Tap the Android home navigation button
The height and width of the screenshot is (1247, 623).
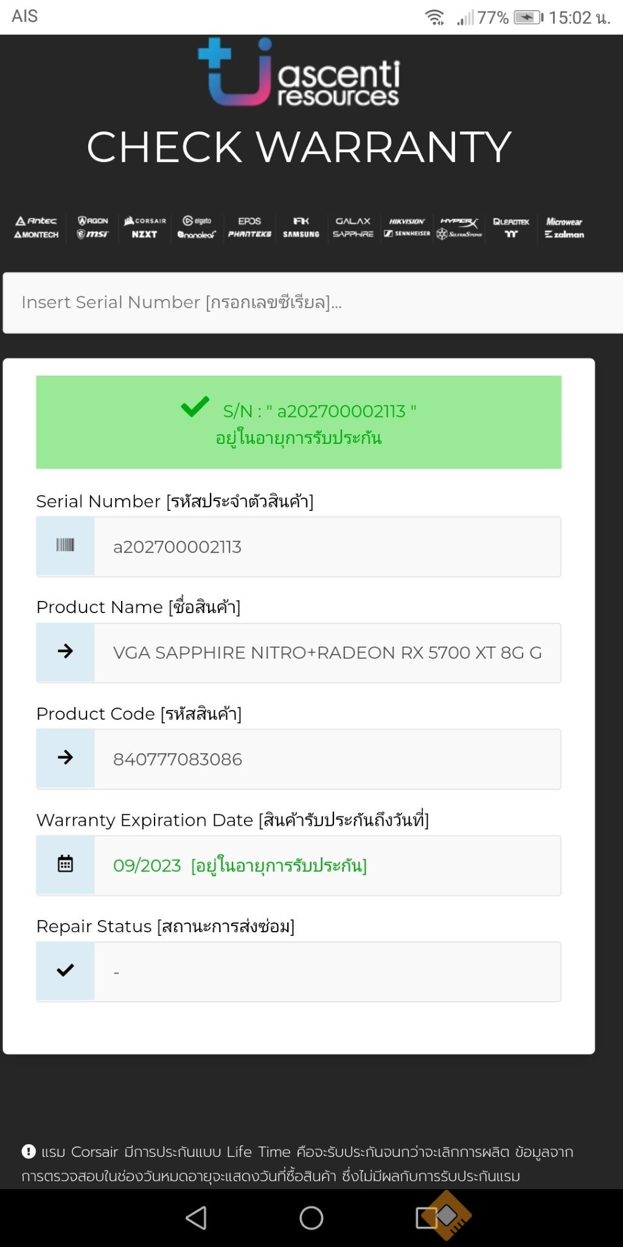point(311,1218)
